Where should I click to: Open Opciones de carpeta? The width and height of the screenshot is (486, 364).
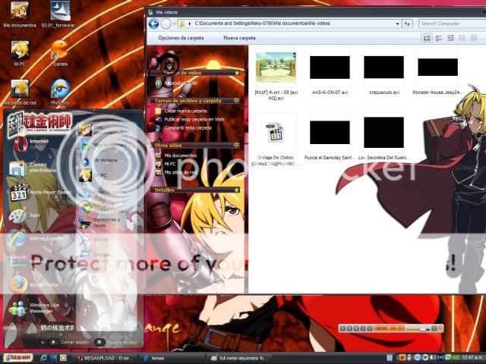pos(181,38)
